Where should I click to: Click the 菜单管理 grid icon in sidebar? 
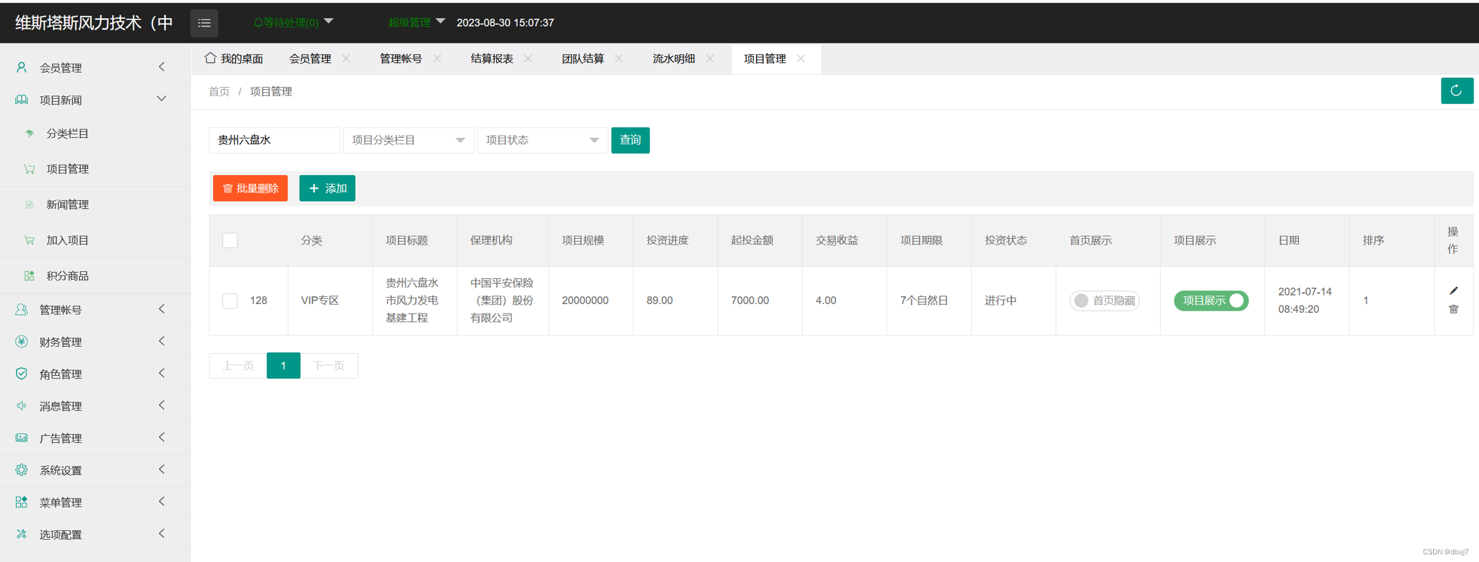(21, 502)
